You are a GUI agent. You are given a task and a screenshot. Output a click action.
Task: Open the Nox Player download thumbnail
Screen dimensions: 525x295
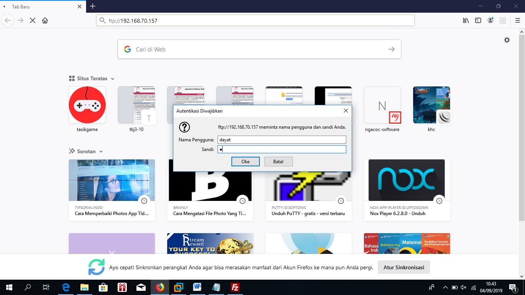[x=407, y=180]
